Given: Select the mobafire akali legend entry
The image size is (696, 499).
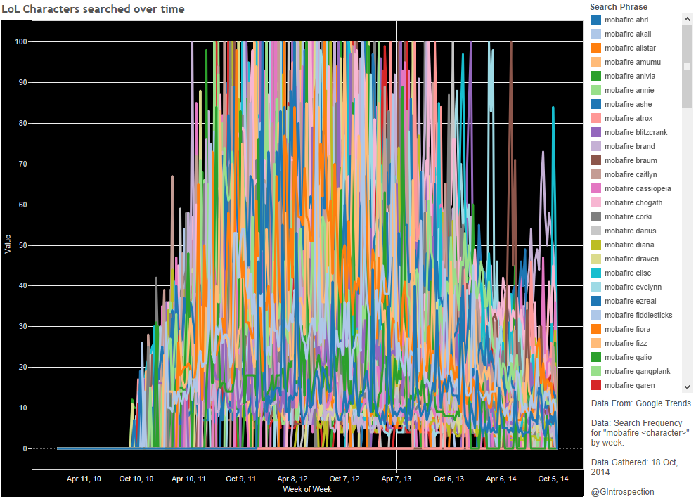Looking at the screenshot, I should point(626,34).
